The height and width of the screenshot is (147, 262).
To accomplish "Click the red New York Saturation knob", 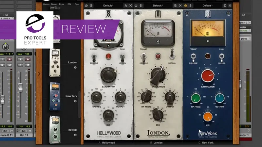I will tap(208, 76).
